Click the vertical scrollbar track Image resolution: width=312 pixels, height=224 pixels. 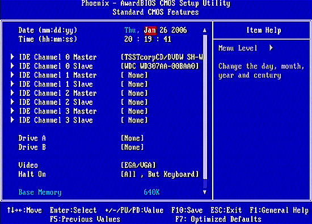coord(205,111)
